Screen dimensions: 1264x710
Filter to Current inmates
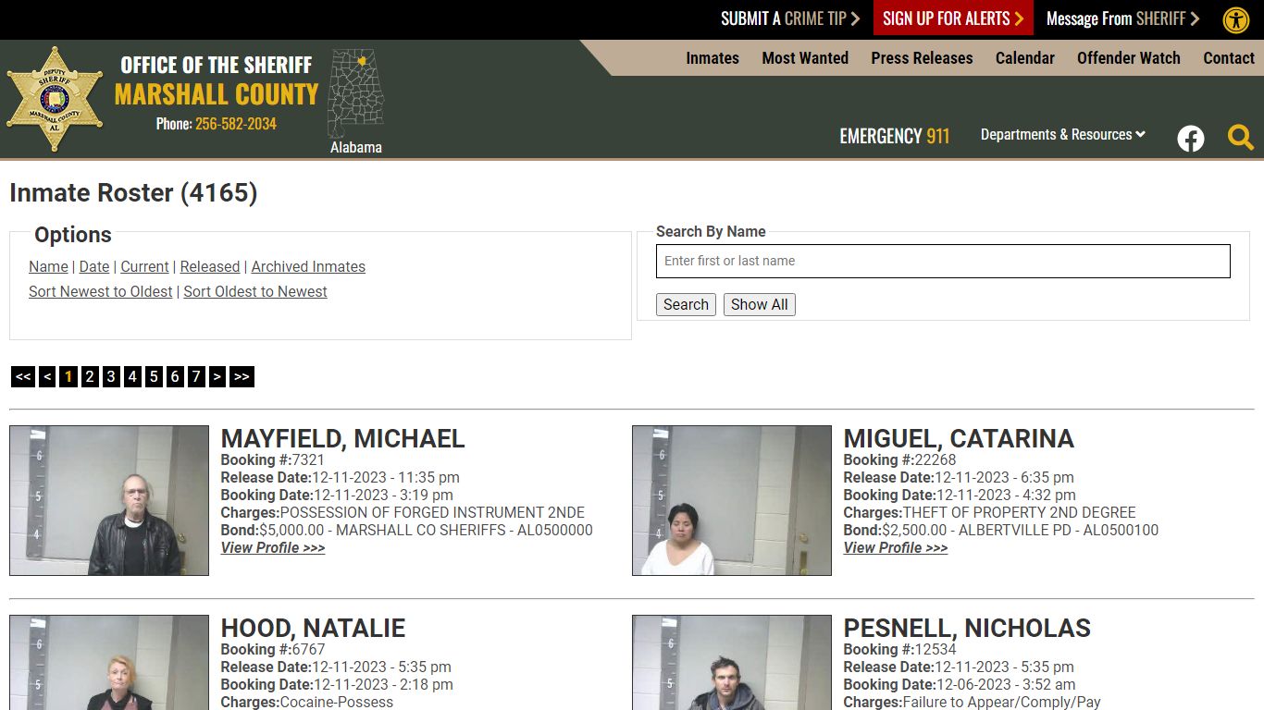[x=144, y=266]
